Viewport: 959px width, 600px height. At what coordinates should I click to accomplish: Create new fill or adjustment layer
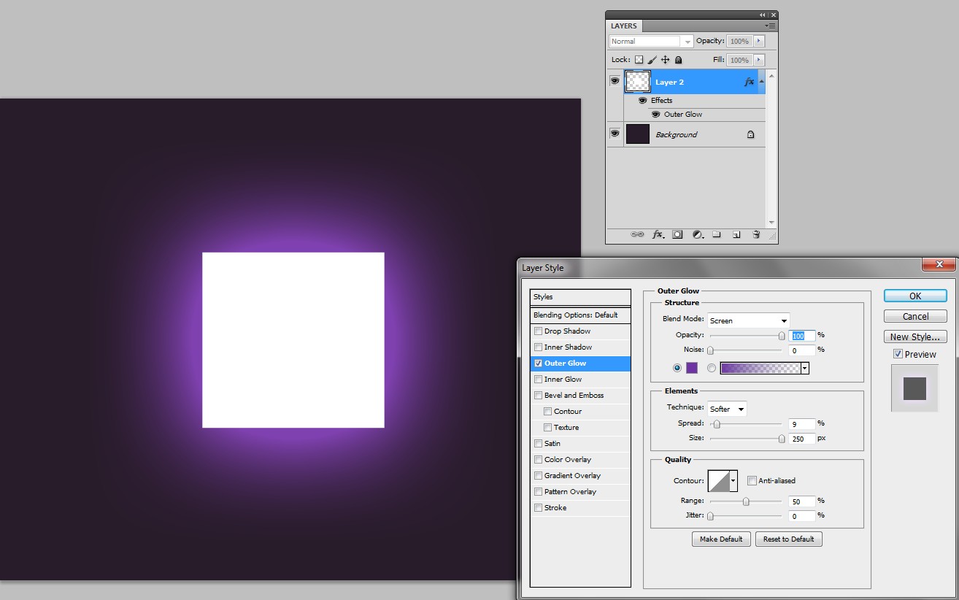pyautogui.click(x=697, y=234)
